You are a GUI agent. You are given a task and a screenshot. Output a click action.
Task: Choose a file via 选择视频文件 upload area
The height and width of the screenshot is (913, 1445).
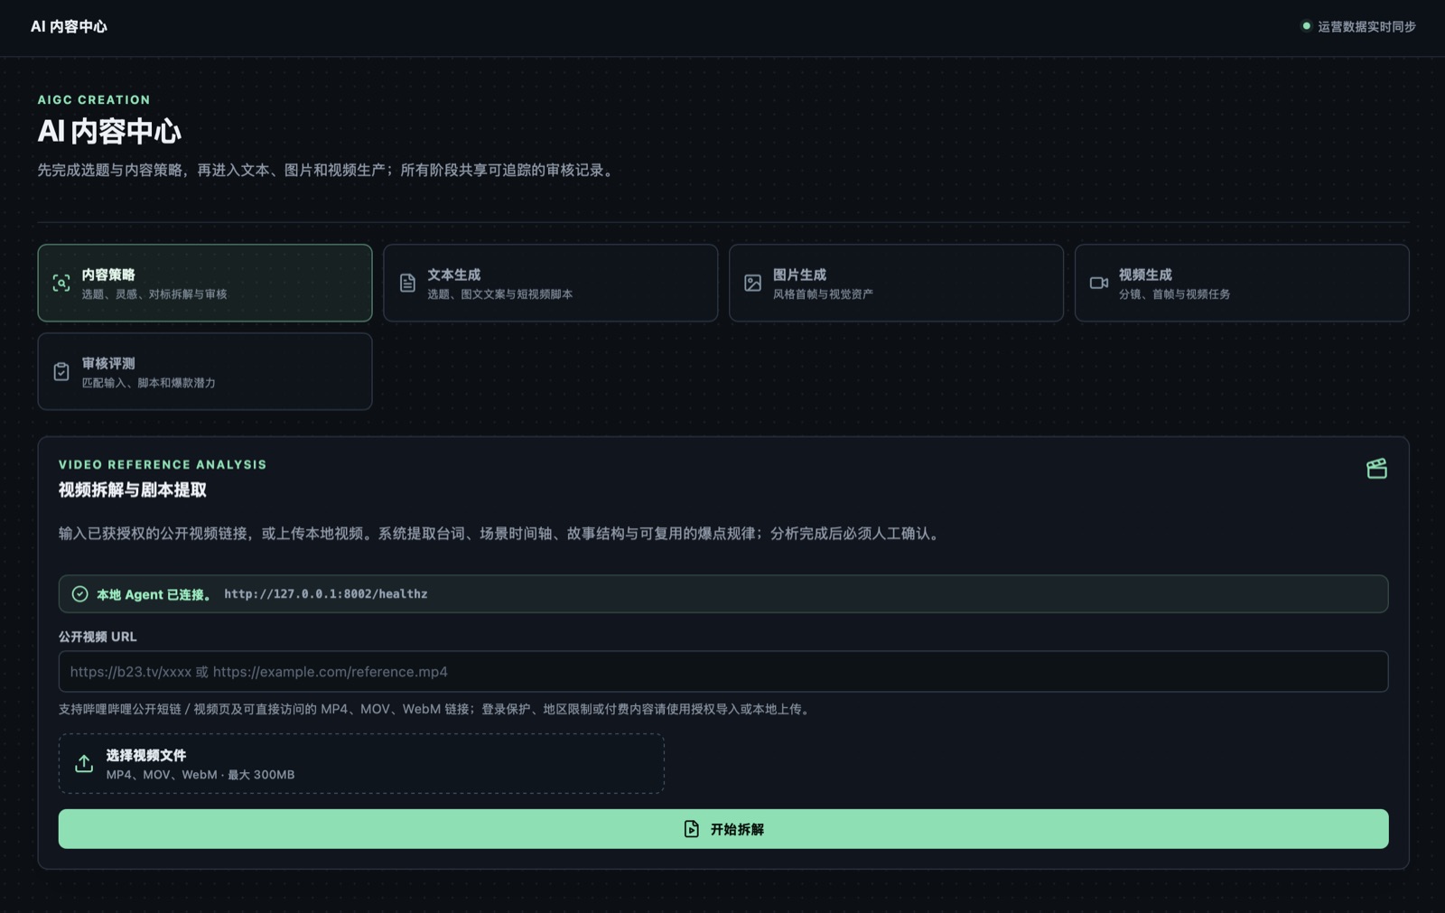point(361,764)
